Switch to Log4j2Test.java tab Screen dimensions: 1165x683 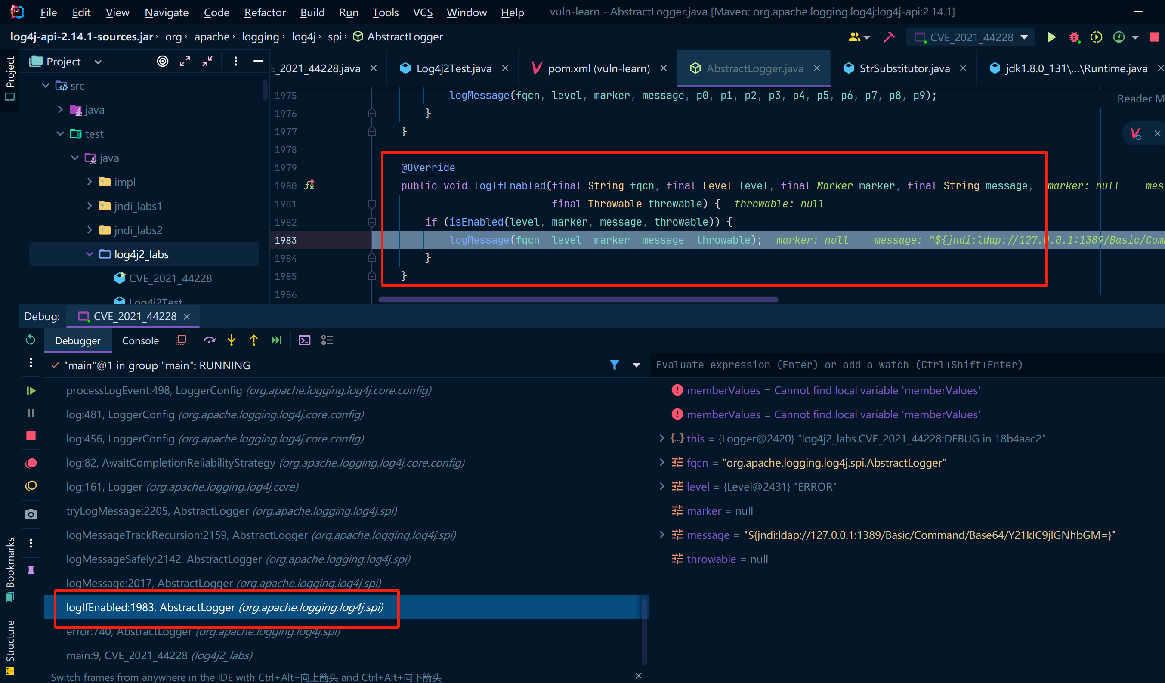coord(454,68)
